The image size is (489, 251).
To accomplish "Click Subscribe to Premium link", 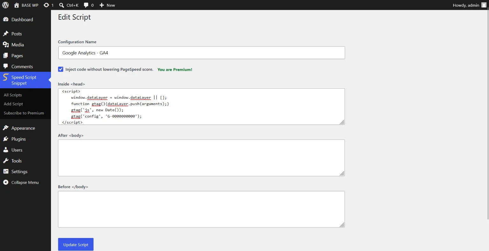I will coord(24,113).
